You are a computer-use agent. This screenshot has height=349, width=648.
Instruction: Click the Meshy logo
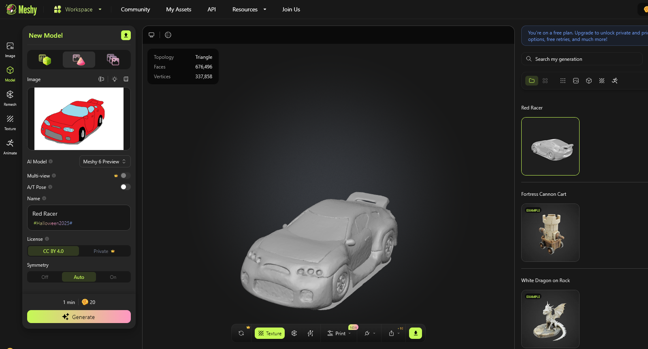(x=21, y=9)
